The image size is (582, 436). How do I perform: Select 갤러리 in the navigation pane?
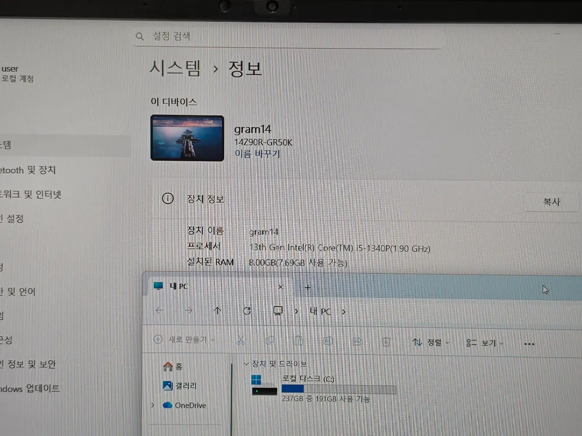180,385
